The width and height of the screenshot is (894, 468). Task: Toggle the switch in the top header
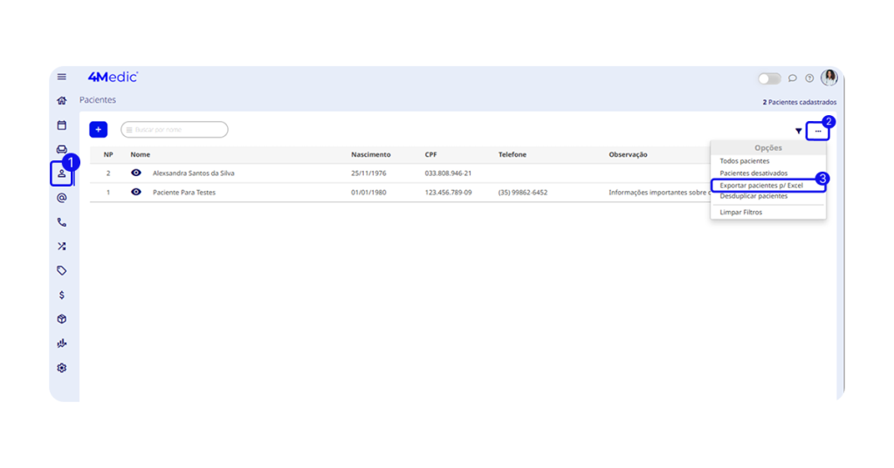[x=769, y=78]
